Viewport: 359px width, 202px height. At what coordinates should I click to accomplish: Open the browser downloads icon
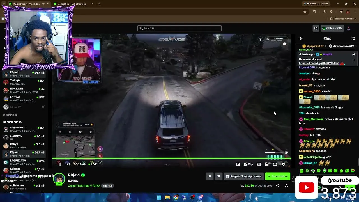324,12
